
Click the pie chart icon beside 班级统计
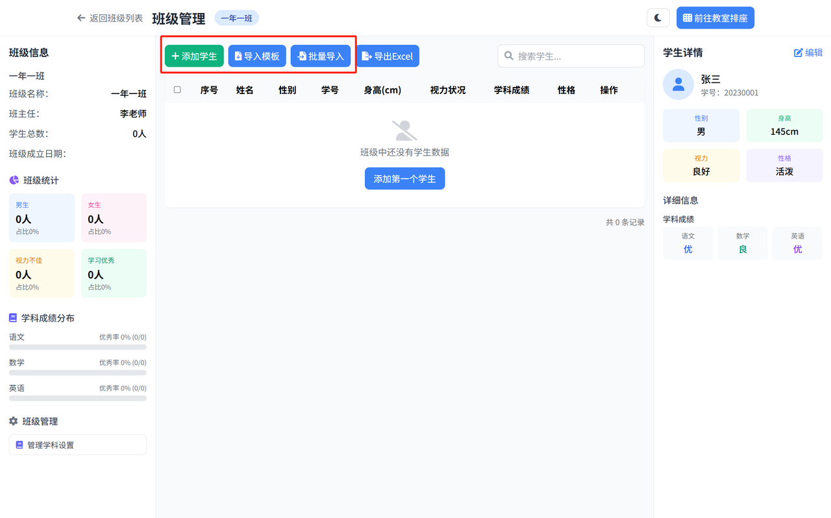tap(14, 180)
